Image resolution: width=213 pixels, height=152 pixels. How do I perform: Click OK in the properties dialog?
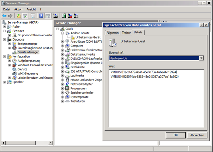[x=176, y=135]
